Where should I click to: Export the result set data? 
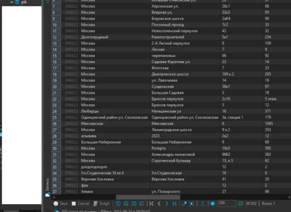tap(202, 204)
